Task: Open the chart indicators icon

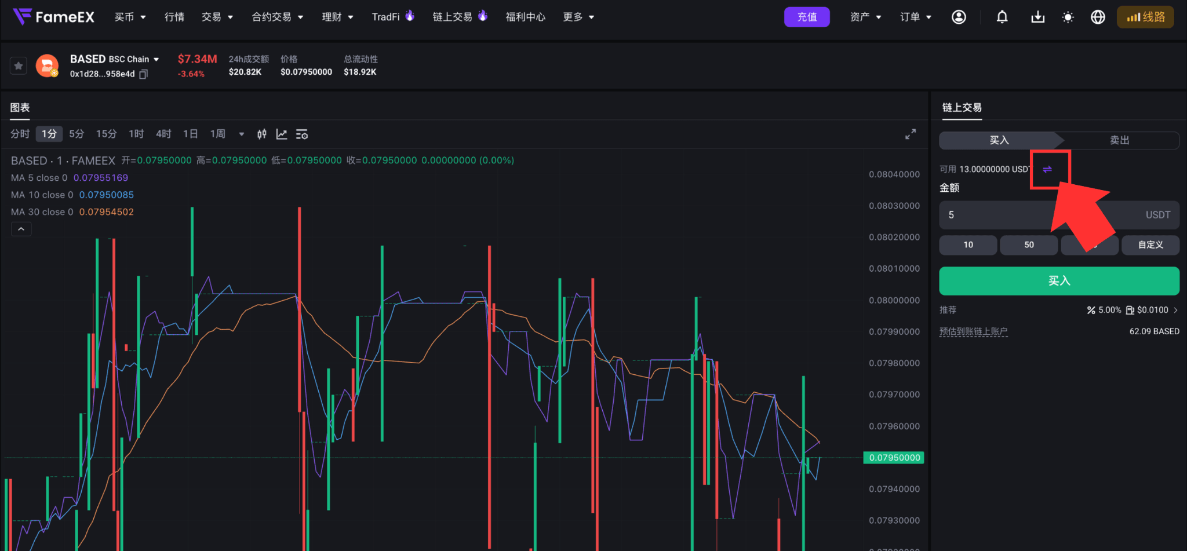Action: click(x=282, y=134)
